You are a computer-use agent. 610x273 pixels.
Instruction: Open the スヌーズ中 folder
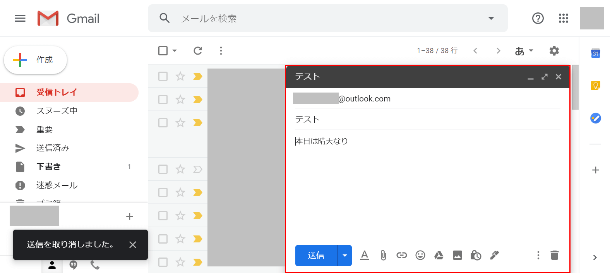coord(69,111)
